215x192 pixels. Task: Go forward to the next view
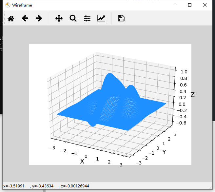pos(39,18)
